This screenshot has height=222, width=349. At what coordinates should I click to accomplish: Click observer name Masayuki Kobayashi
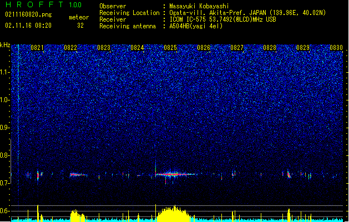pos(199,6)
